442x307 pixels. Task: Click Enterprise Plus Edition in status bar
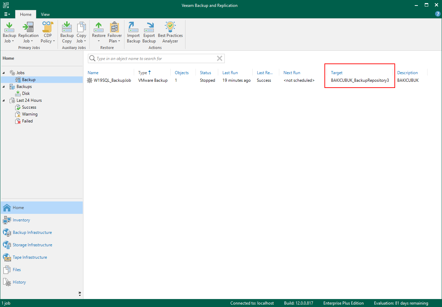(x=343, y=303)
